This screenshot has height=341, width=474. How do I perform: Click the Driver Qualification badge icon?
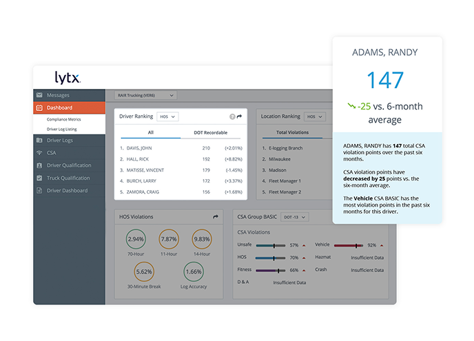39,165
